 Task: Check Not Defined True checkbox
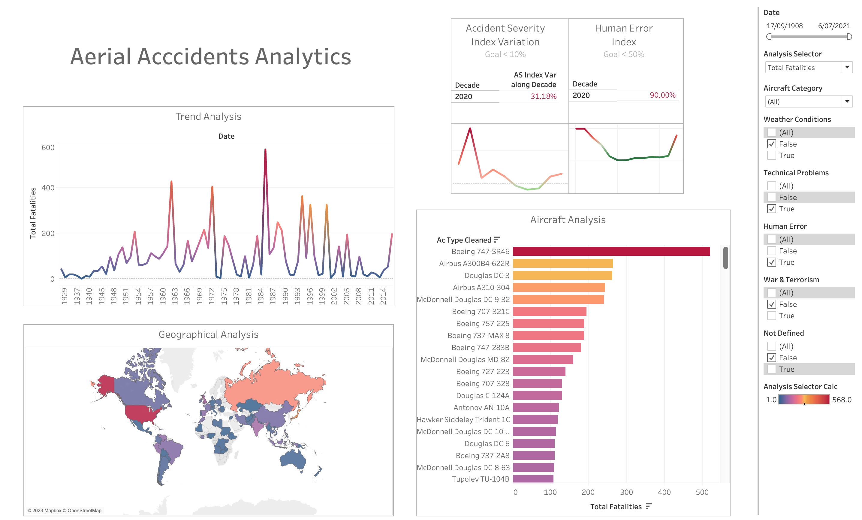click(771, 369)
